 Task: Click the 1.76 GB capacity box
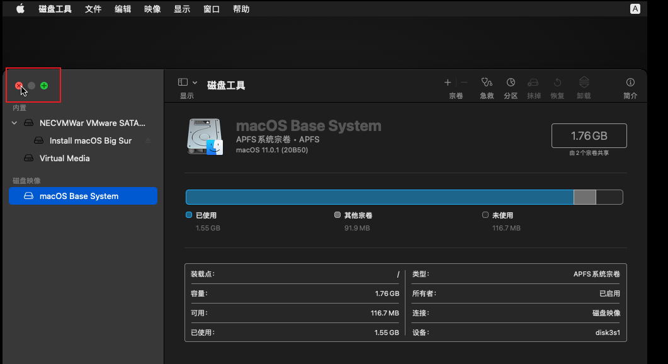[x=589, y=135]
